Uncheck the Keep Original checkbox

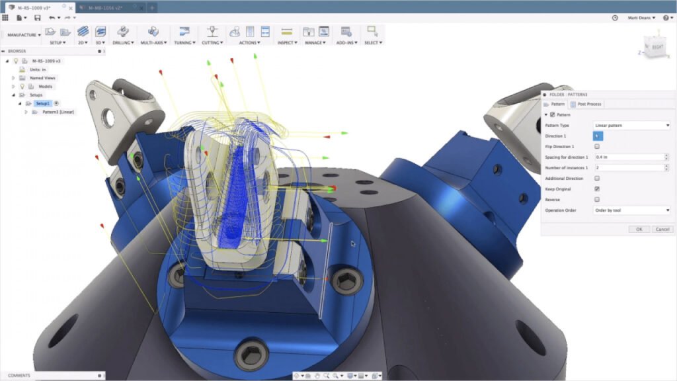pos(597,189)
